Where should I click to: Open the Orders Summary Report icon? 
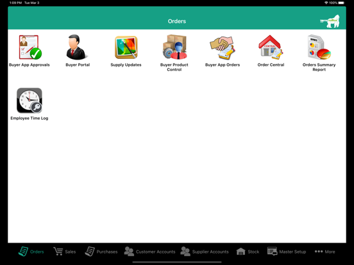[x=319, y=47]
